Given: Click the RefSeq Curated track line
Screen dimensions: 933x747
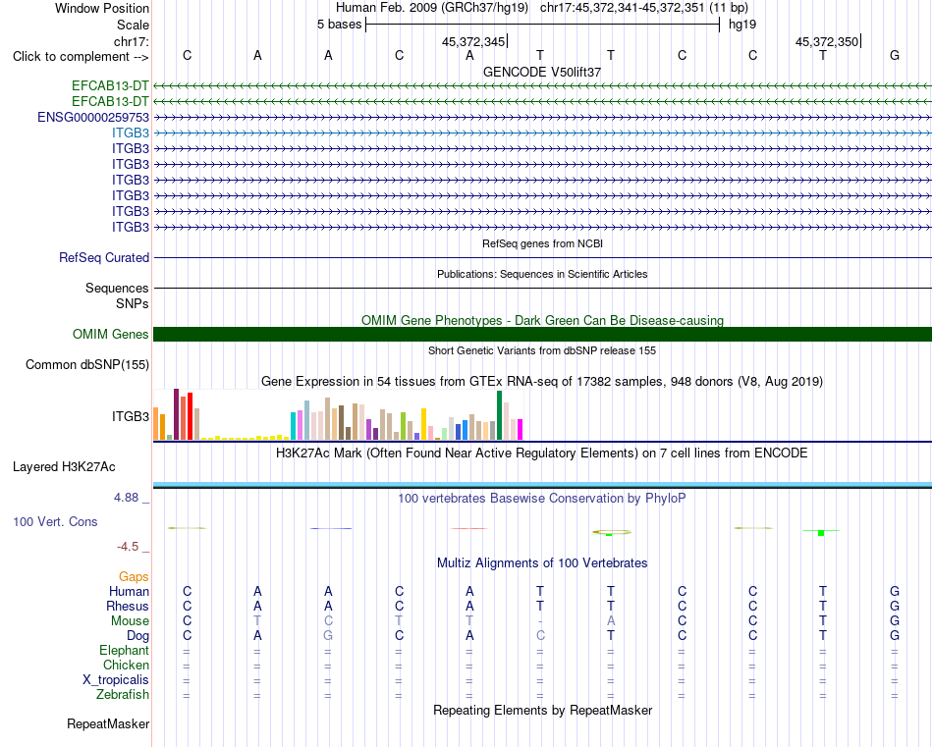Looking at the screenshot, I should (542, 257).
